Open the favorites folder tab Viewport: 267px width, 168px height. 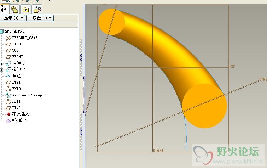[25, 9]
